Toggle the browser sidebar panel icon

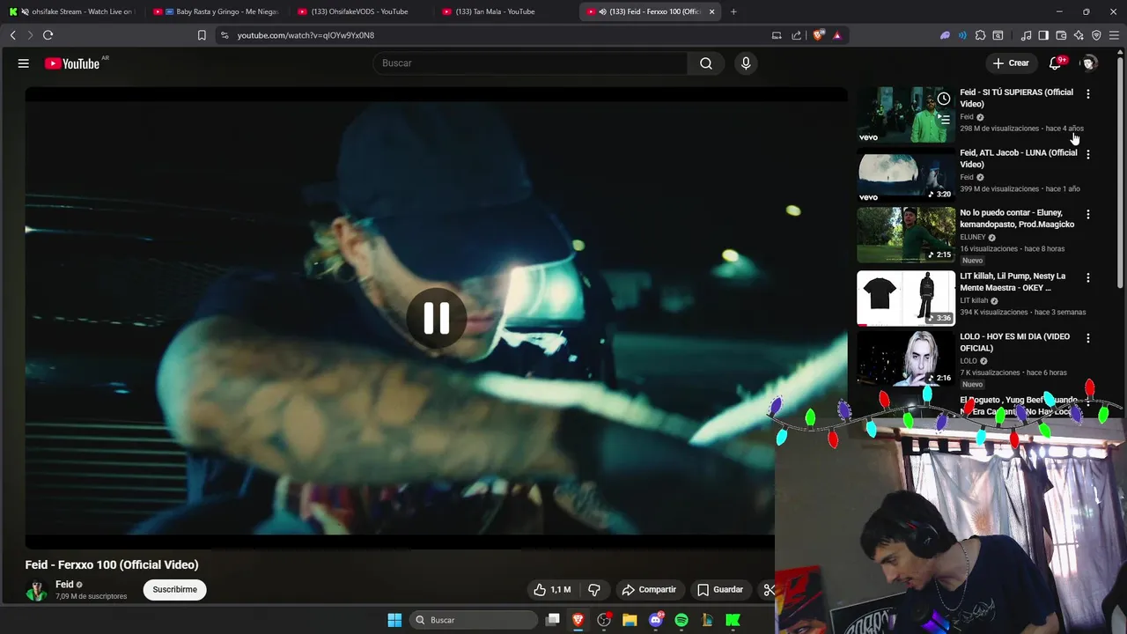pos(1043,35)
